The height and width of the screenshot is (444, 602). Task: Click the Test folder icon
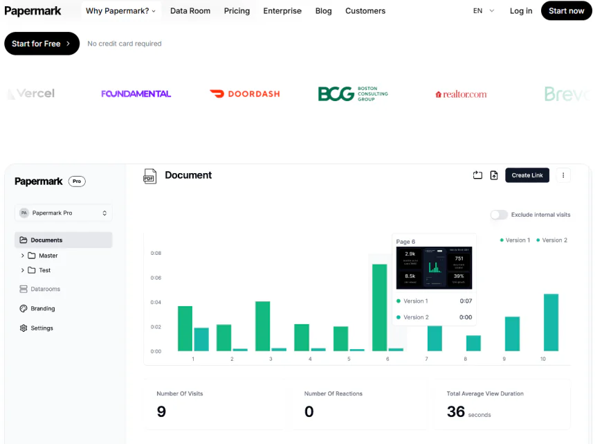[x=32, y=270]
